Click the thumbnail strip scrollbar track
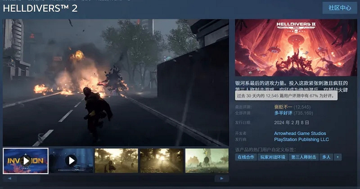The image size is (360, 189). coord(116,179)
